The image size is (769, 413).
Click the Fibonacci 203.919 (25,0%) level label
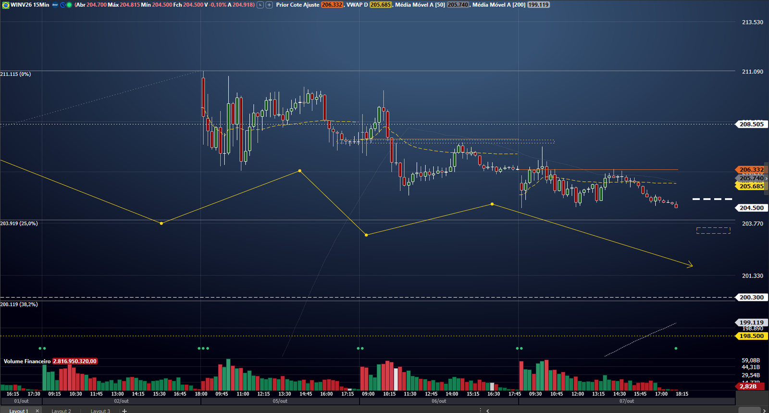click(19, 224)
